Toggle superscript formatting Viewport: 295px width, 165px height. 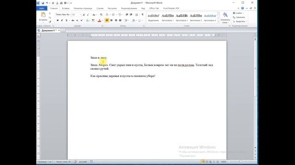pos(82,20)
